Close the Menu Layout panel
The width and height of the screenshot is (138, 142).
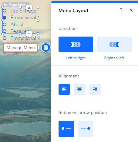(131, 10)
